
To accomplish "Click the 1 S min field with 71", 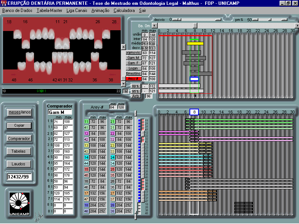I will pyautogui.click(x=58, y=122).
